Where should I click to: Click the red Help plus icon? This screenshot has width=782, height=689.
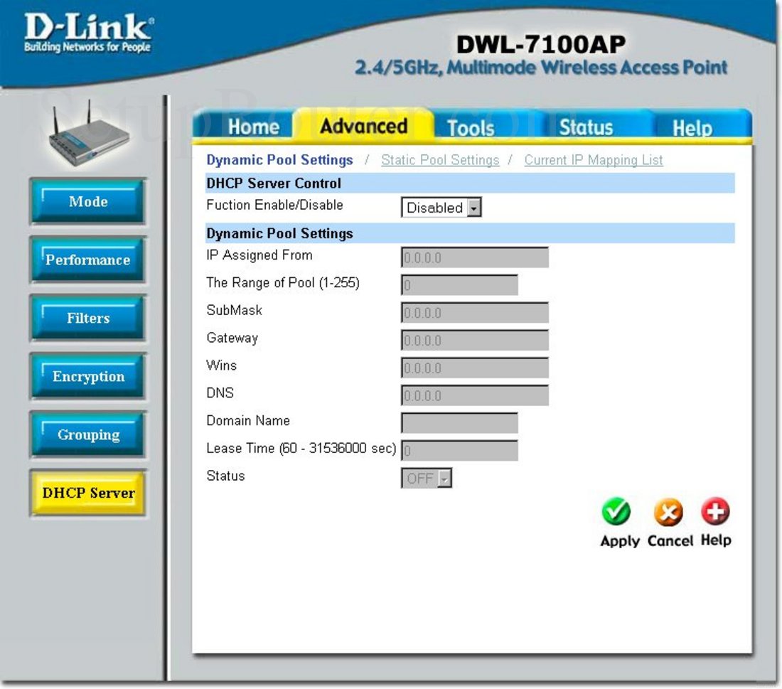(715, 511)
